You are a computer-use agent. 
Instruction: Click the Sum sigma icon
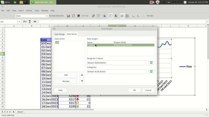click(x=30, y=21)
